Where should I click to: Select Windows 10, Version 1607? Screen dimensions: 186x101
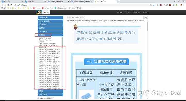[47, 59]
